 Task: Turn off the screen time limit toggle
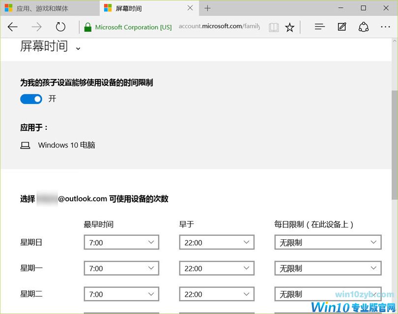(31, 99)
